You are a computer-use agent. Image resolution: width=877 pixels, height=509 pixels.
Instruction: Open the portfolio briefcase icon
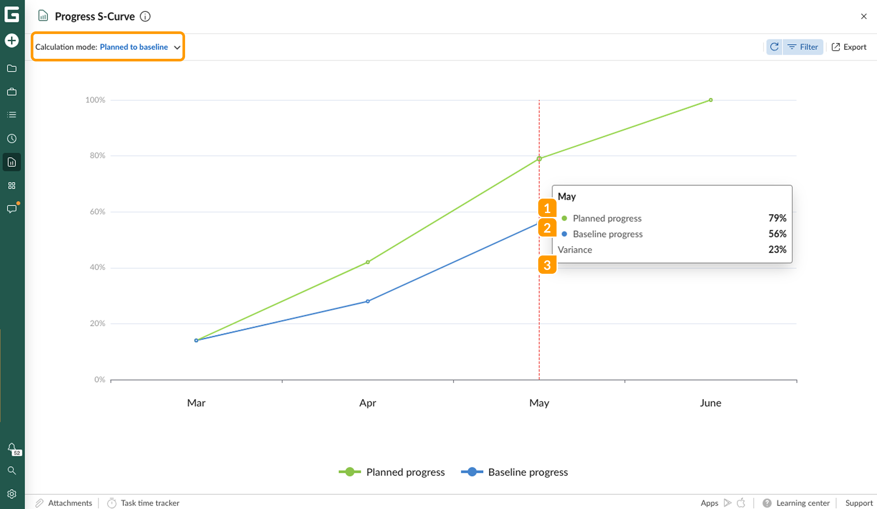[x=12, y=92]
